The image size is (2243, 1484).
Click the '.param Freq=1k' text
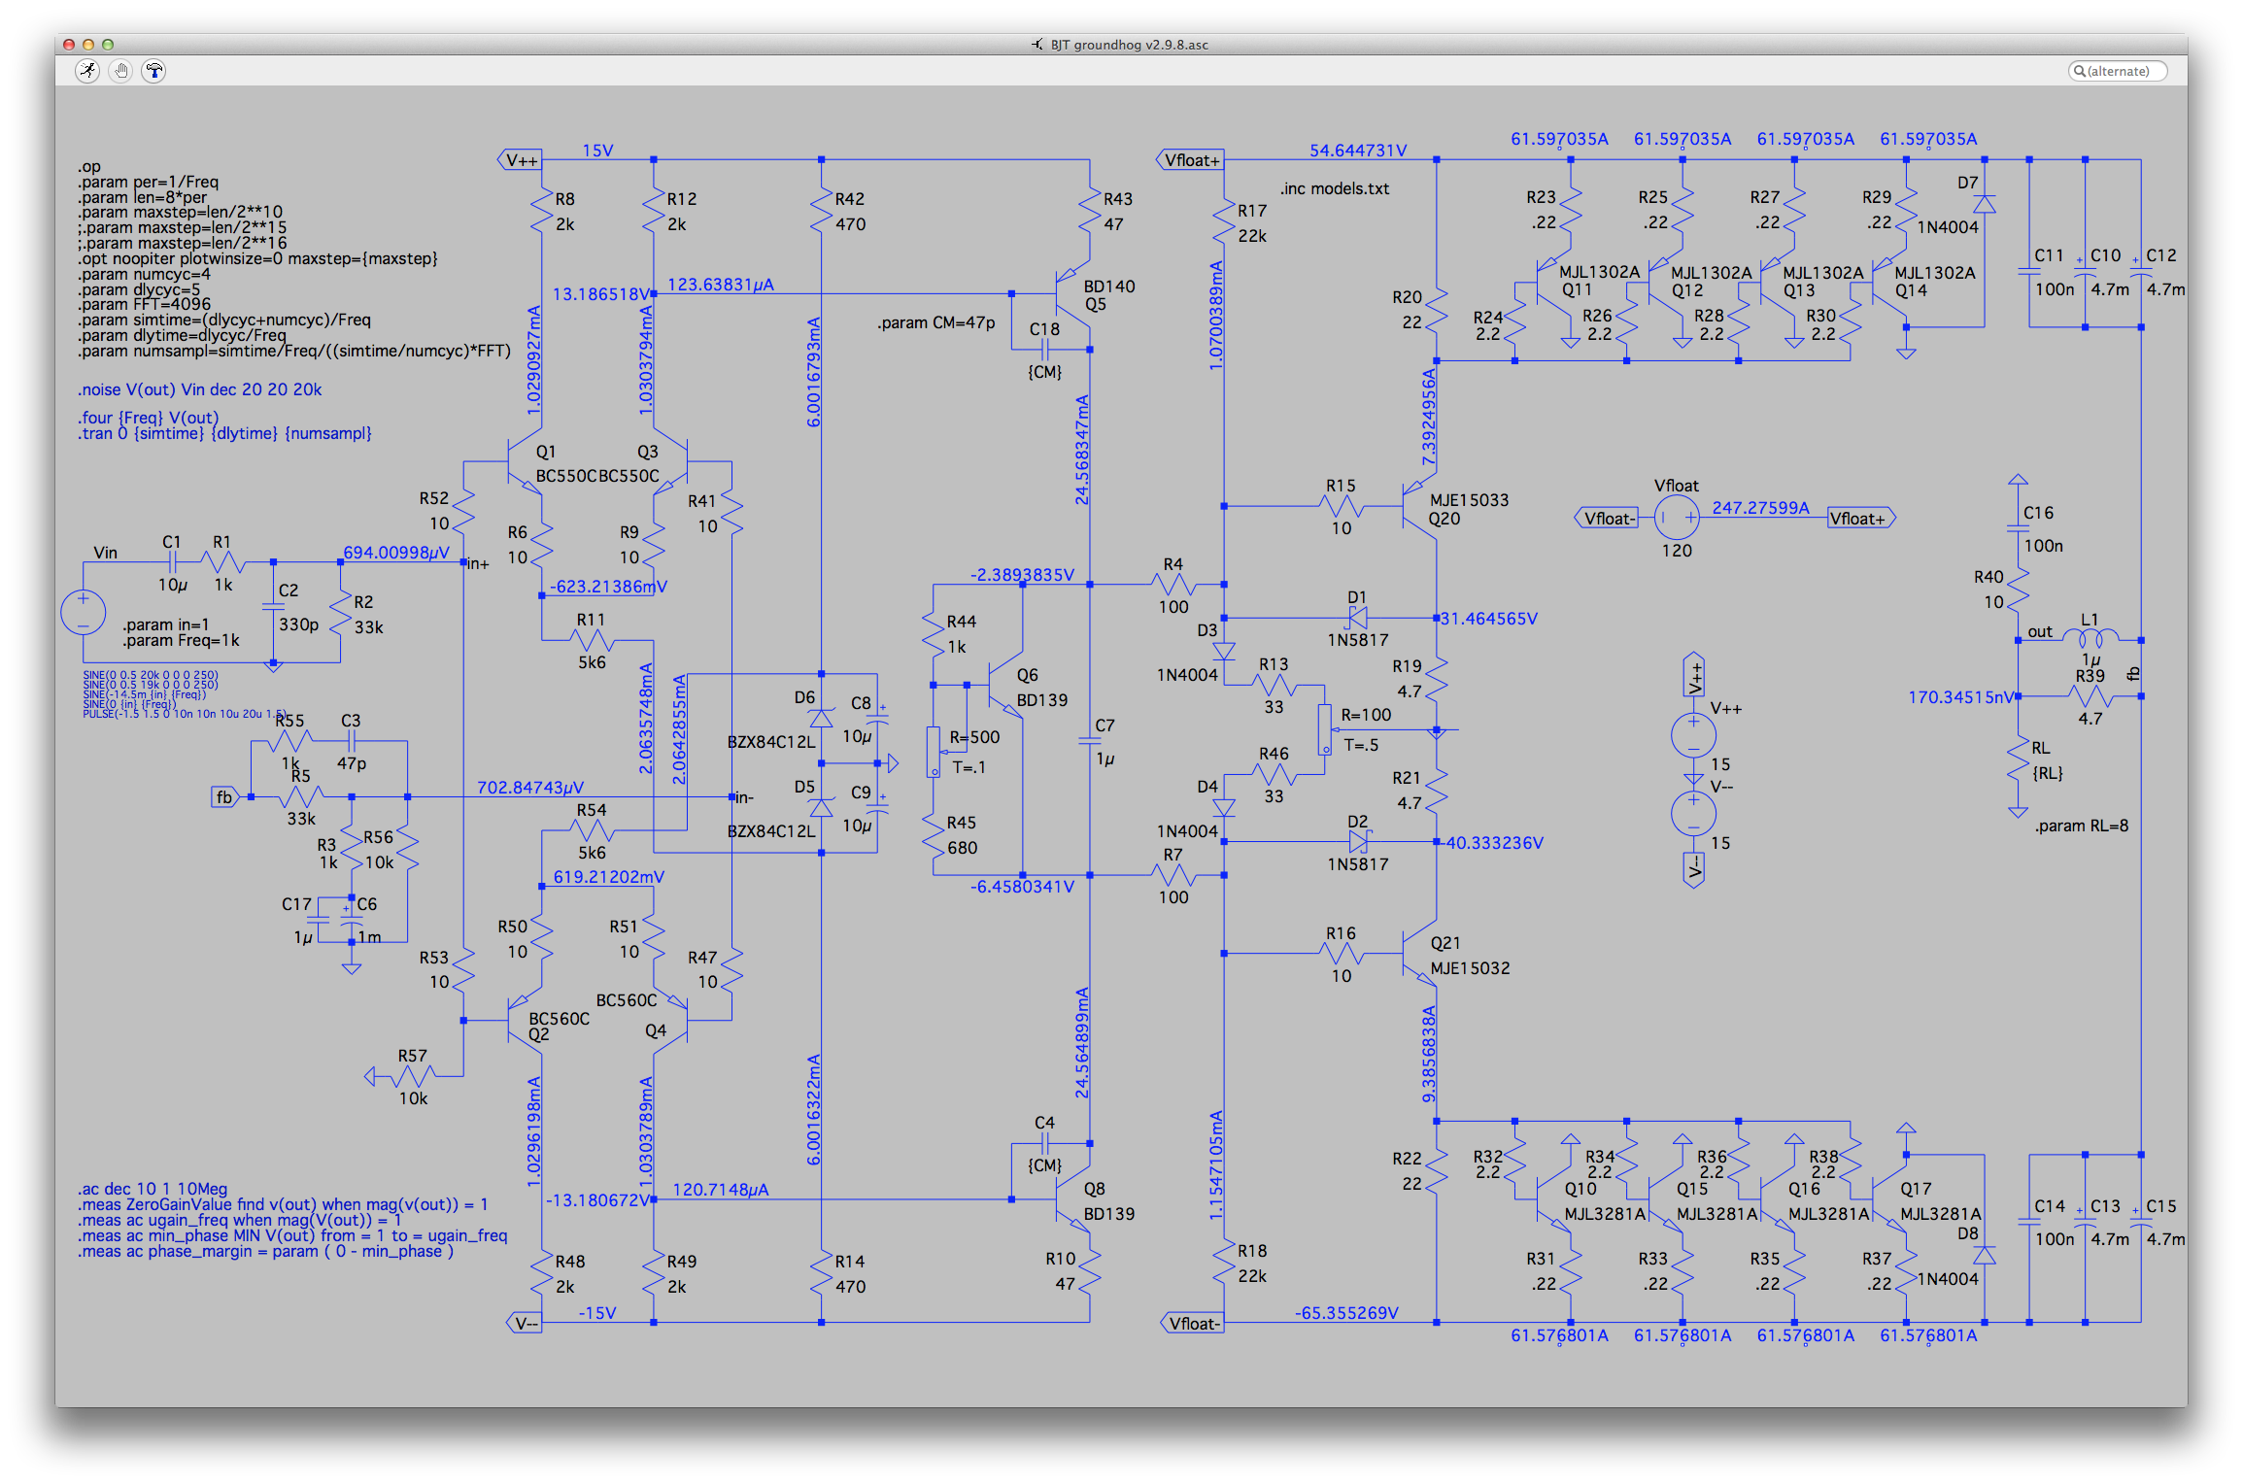click(181, 640)
